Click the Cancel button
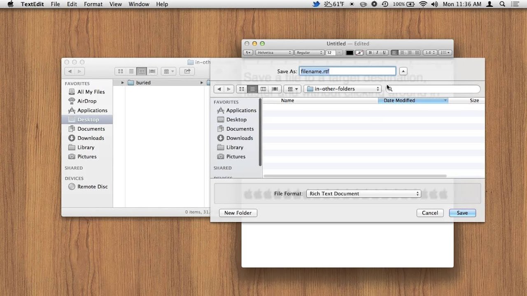 430,213
